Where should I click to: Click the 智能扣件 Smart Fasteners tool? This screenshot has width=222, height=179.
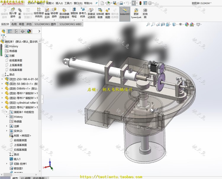[47, 13]
